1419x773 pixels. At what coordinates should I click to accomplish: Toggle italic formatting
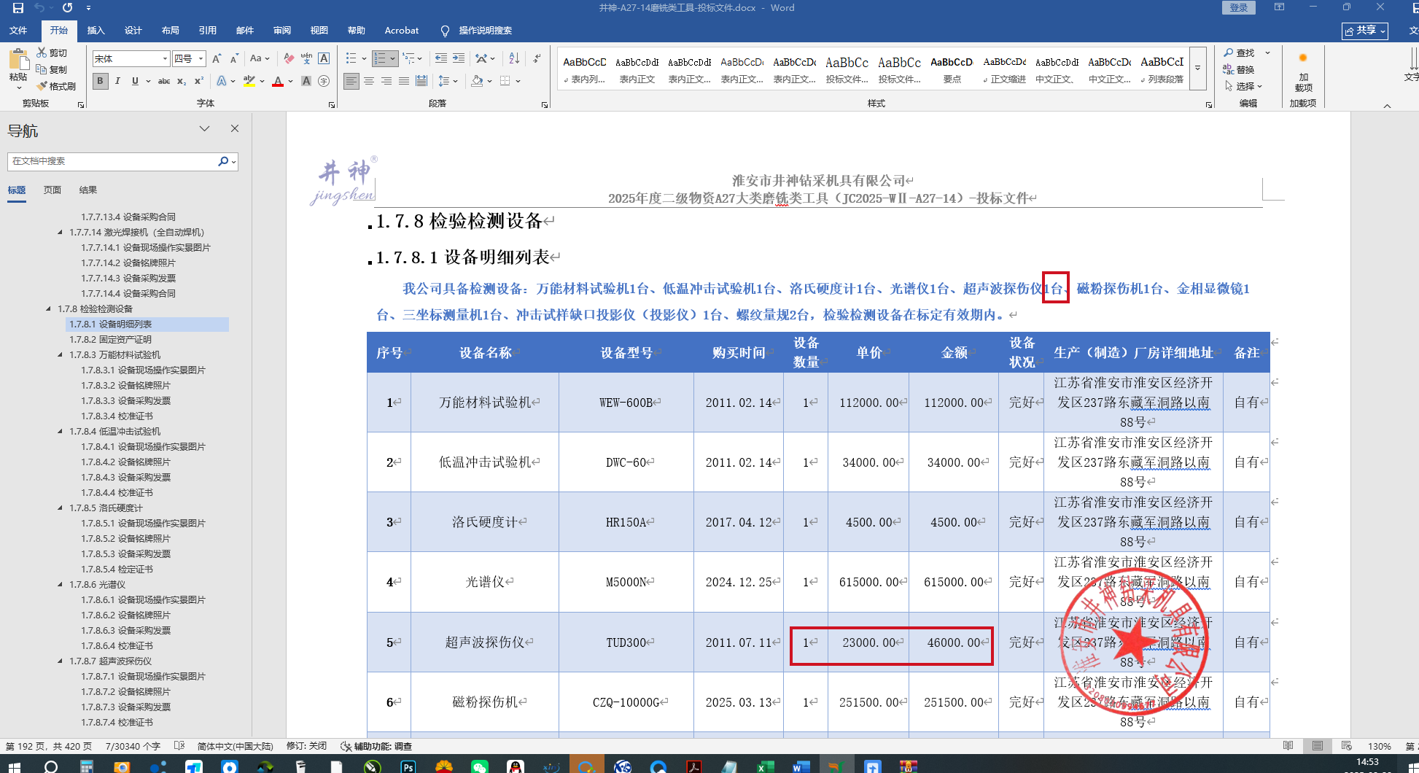[117, 81]
